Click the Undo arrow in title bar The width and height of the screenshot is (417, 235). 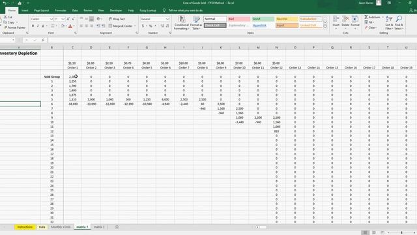pos(5,3)
